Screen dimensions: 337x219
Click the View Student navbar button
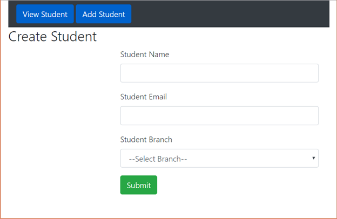(45, 14)
